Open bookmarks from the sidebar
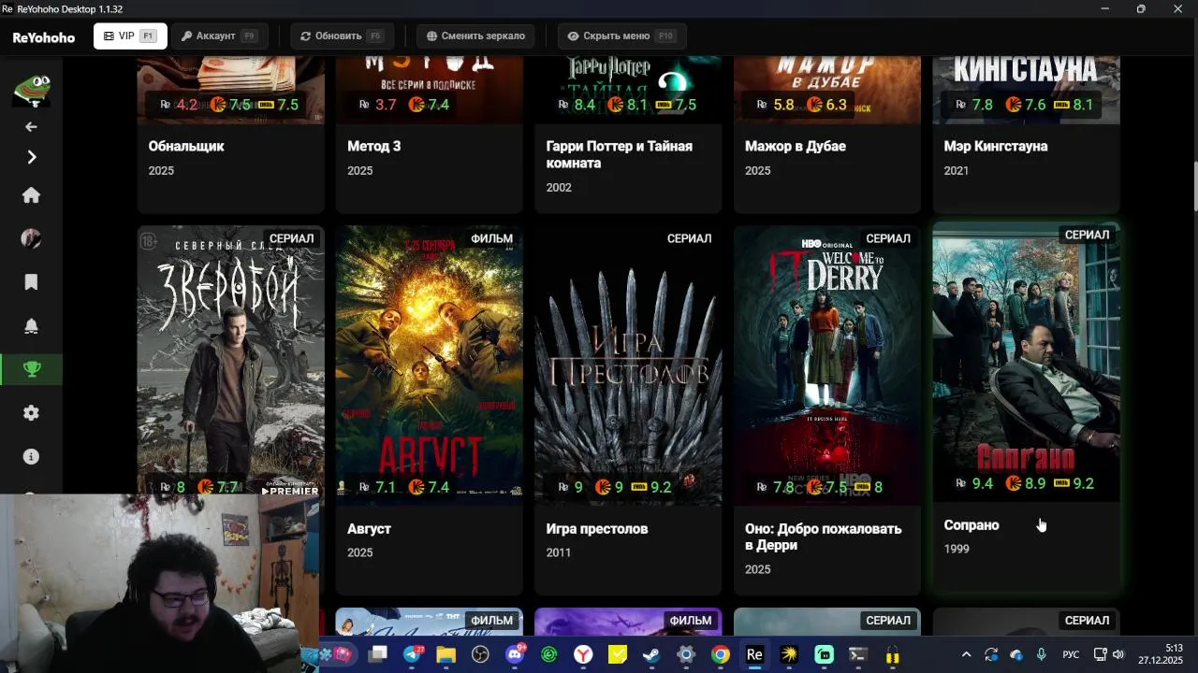Image resolution: width=1198 pixels, height=673 pixels. coord(31,282)
